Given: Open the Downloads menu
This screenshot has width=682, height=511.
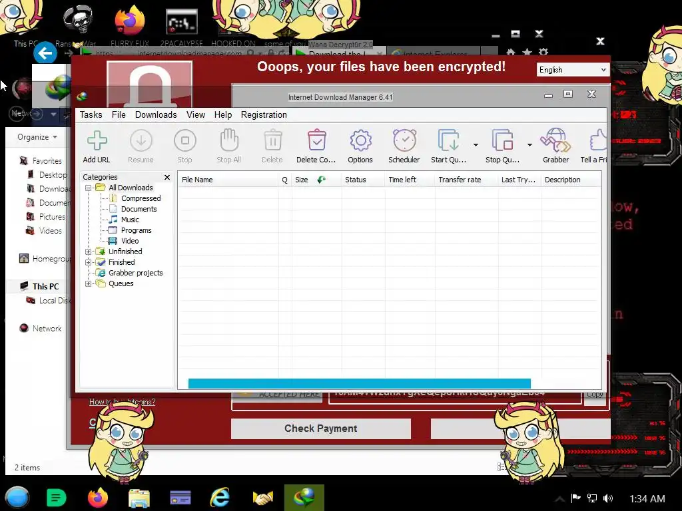Looking at the screenshot, I should click(156, 114).
